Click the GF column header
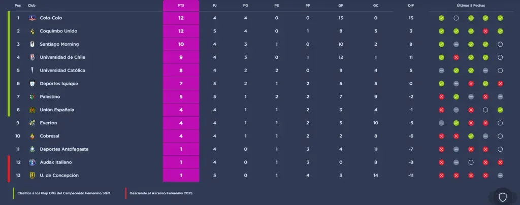The width and height of the screenshot is (520, 205). point(340,6)
